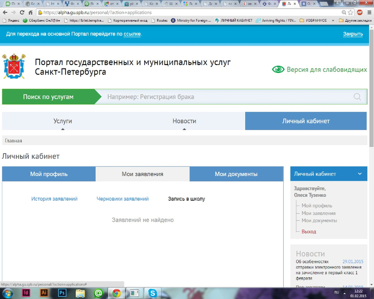Collapse the Личный кабинет sidebar panel chevron
The image size is (374, 299).
point(360,174)
